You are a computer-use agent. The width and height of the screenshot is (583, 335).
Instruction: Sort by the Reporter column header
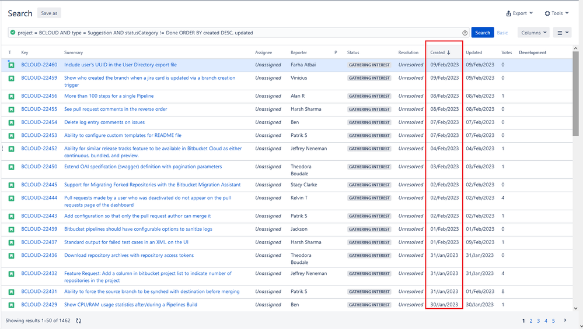pos(299,52)
